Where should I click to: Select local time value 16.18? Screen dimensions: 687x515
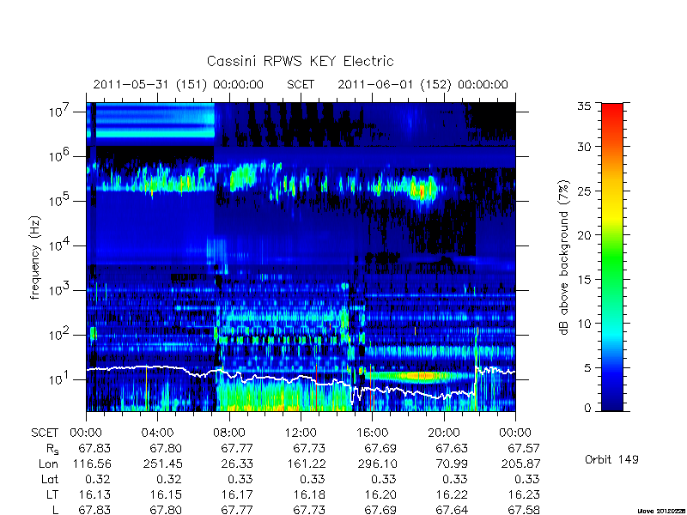point(309,494)
